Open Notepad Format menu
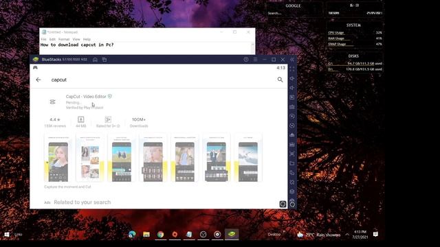This screenshot has height=247, width=440. coord(64,39)
